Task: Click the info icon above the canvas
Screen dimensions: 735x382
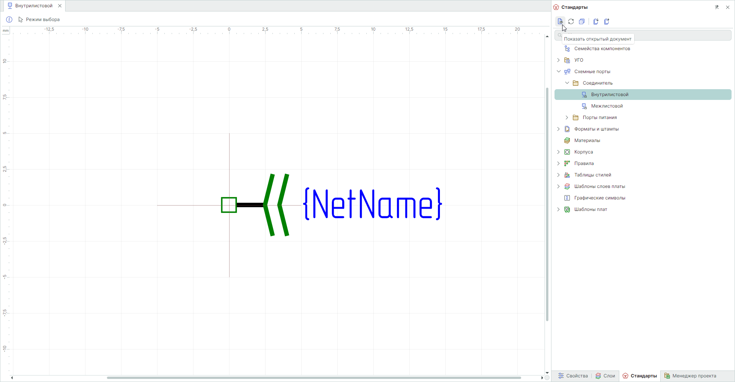Action: click(9, 20)
